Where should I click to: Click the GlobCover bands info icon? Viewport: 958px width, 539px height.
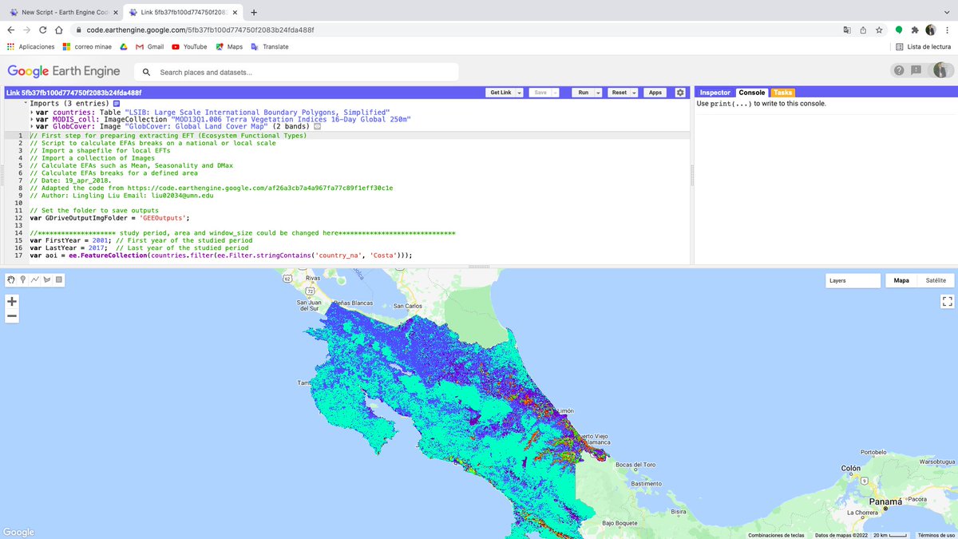(317, 126)
